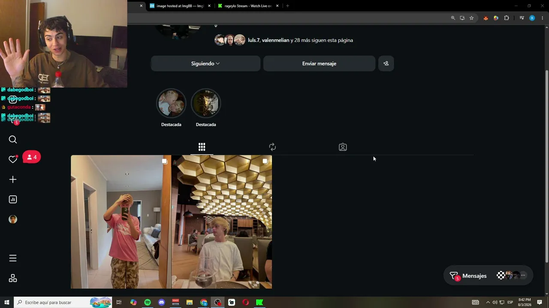549x308 pixels.
Task: Open the Kick app from the taskbar
Action: tap(259, 302)
